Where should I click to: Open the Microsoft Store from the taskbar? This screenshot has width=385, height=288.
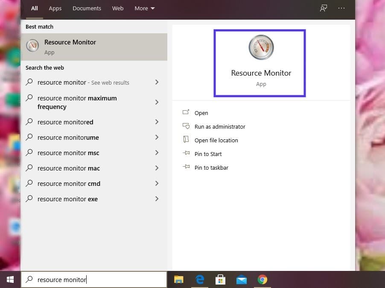coord(220,279)
